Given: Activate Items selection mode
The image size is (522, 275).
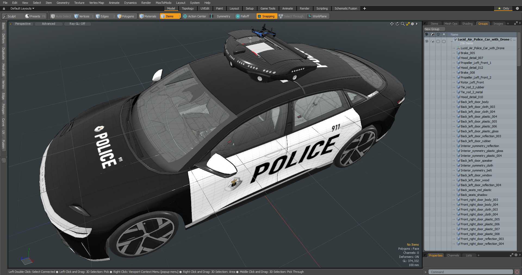Looking at the screenshot, I should [170, 16].
